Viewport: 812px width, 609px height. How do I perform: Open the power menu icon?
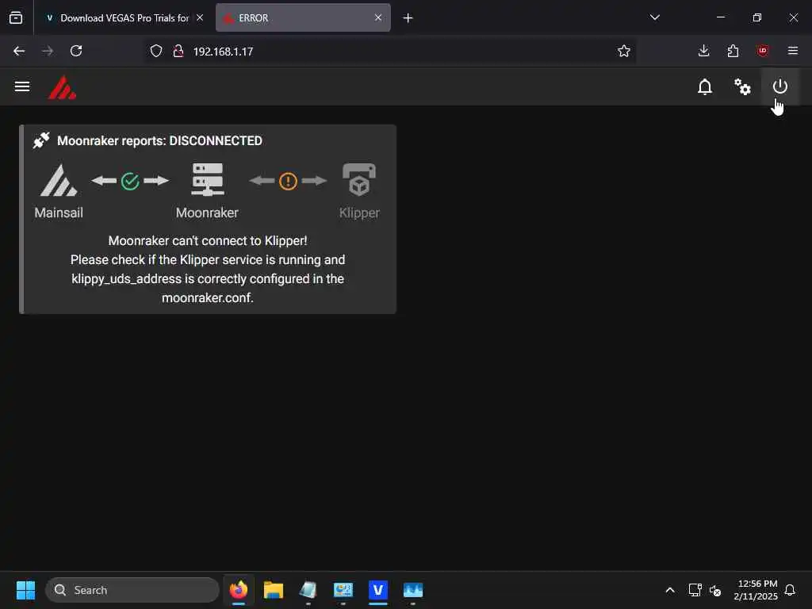780,86
